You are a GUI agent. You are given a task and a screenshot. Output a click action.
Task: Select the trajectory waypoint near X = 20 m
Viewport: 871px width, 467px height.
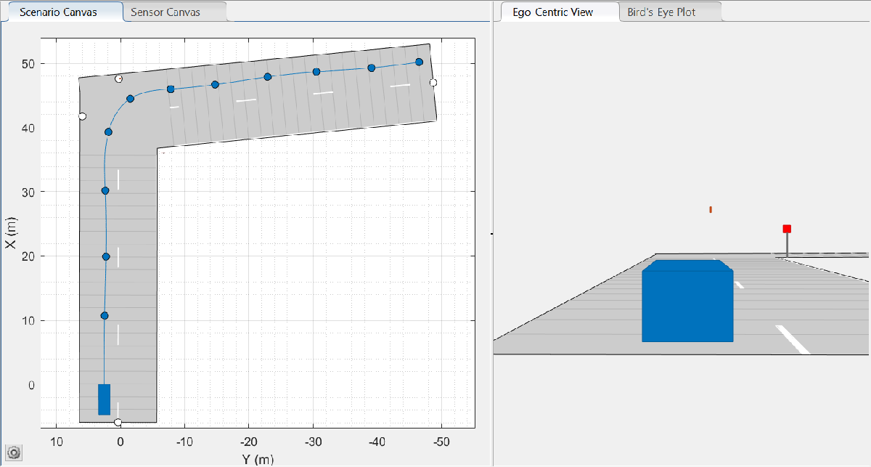click(x=106, y=256)
